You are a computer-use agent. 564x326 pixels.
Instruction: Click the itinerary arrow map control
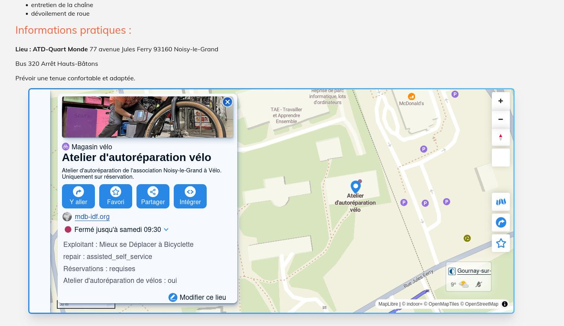coord(500,223)
